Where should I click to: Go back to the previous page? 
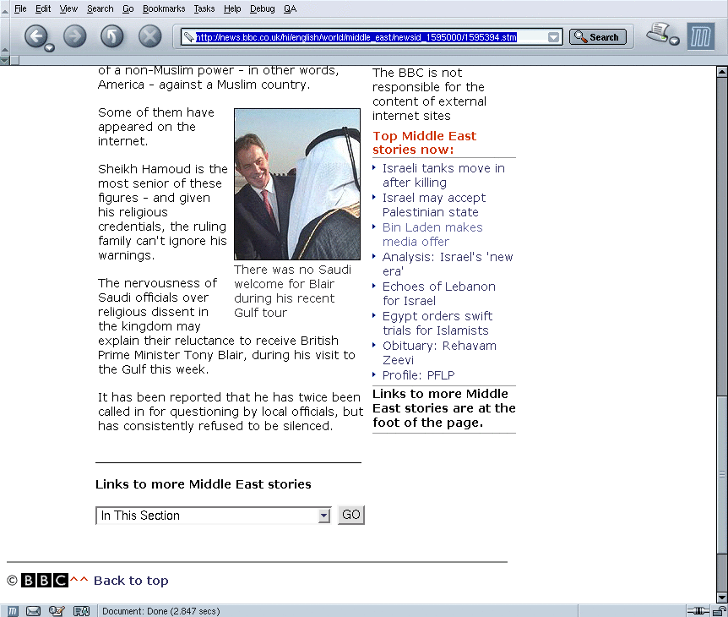click(x=36, y=36)
